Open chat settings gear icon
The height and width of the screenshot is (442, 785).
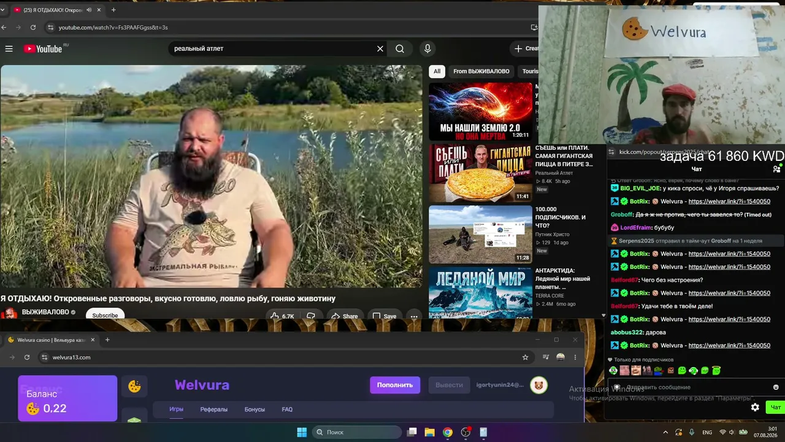click(x=755, y=407)
